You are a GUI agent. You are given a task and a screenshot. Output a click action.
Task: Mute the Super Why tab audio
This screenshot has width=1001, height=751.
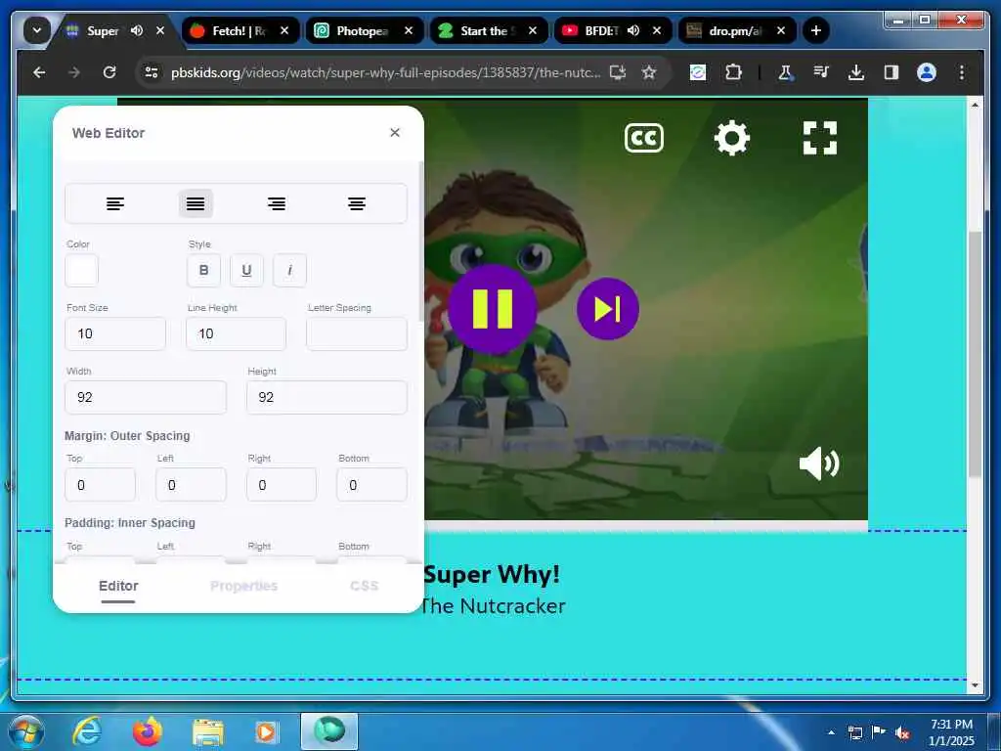point(137,30)
